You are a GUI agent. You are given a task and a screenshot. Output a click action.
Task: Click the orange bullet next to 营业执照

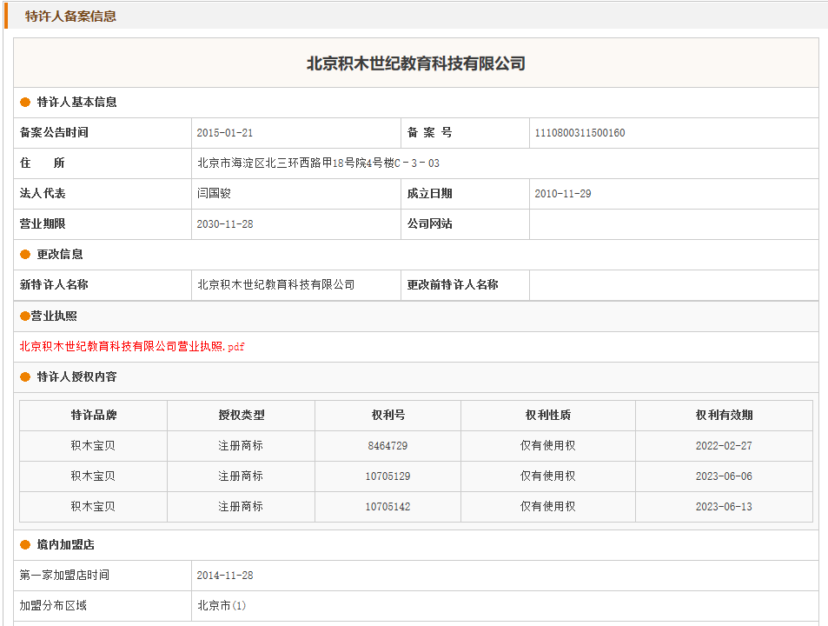[x=25, y=316]
